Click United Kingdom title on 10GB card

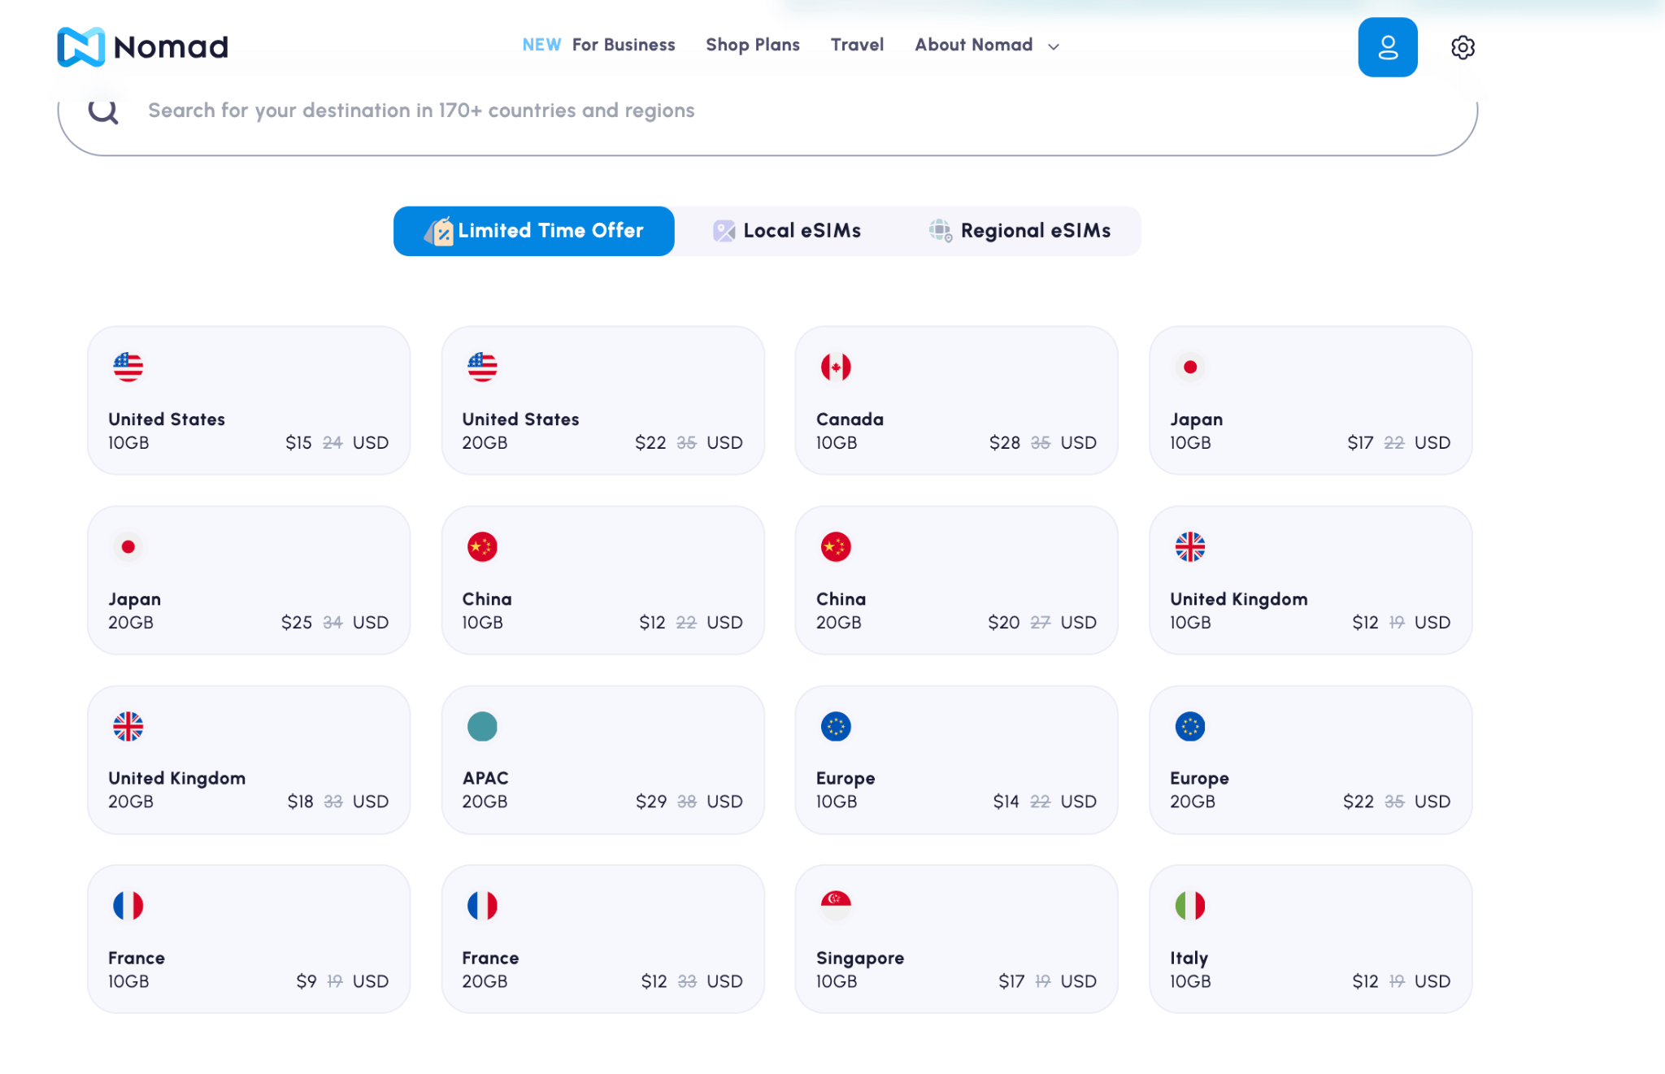(x=1239, y=599)
